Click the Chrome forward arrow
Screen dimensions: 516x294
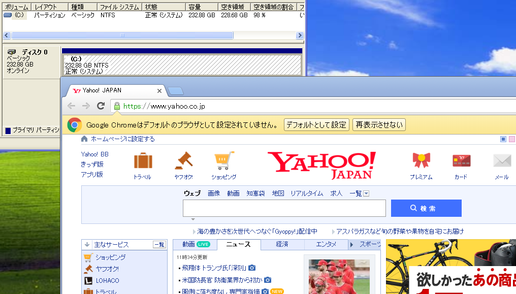(x=86, y=106)
